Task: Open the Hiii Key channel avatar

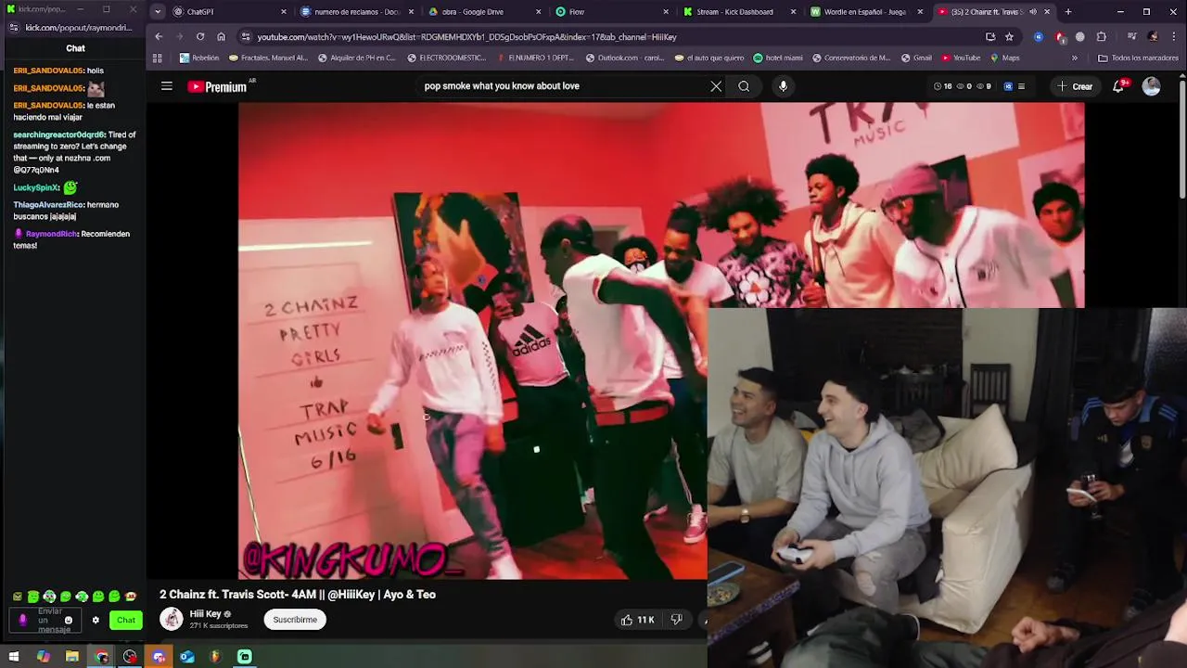Action: click(172, 619)
